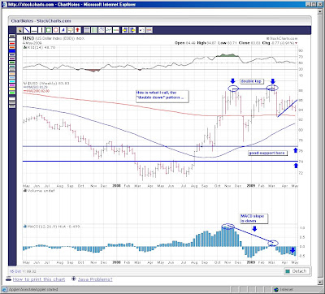Click the Volume undef panel label

tap(39, 191)
